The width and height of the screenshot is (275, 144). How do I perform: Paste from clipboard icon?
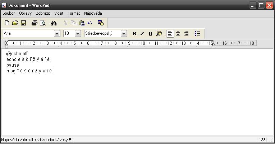[x=82, y=23]
